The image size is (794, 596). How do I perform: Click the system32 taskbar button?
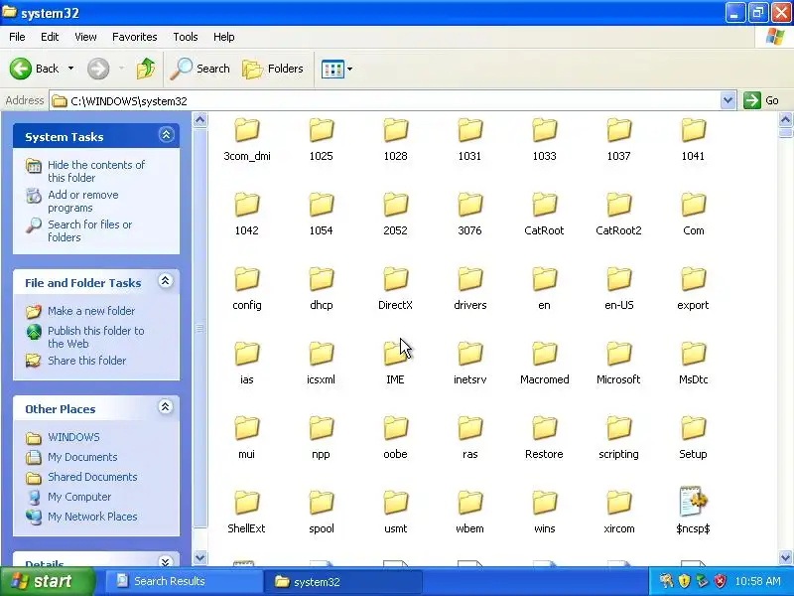pos(343,581)
